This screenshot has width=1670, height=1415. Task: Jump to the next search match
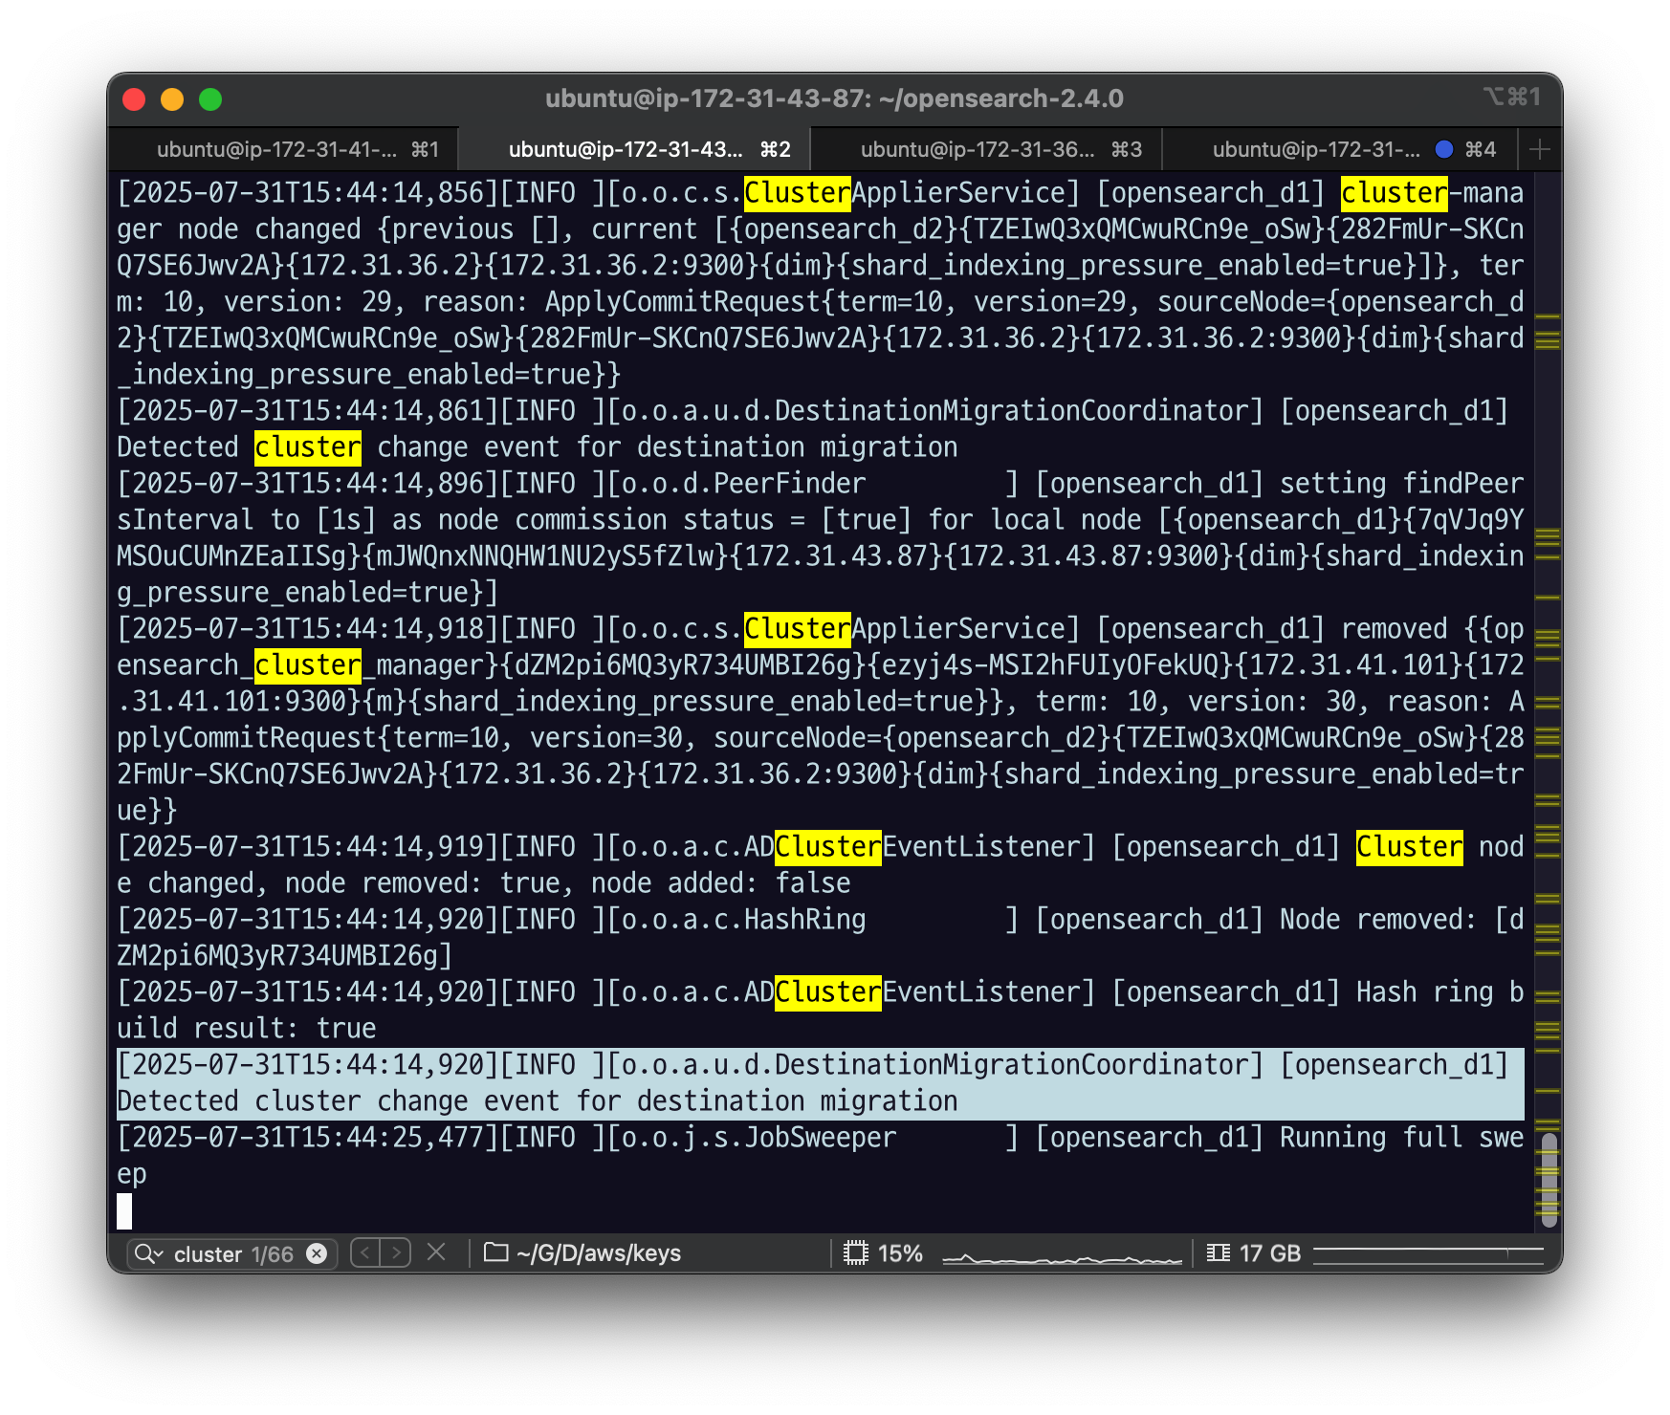(396, 1252)
